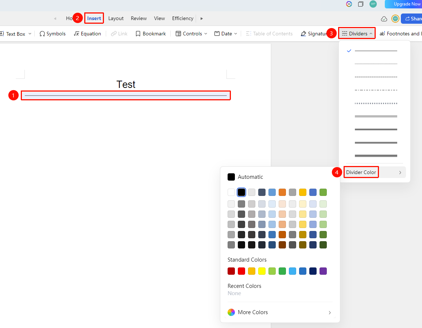
Task: Open the Date dropdown
Action: (x=225, y=34)
